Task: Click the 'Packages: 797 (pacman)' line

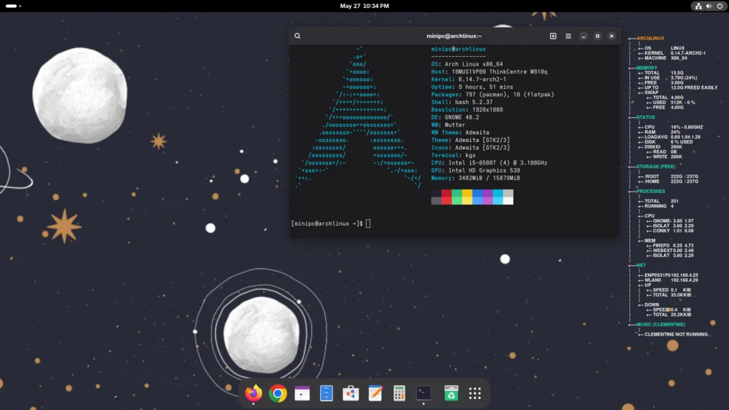Action: (x=492, y=94)
